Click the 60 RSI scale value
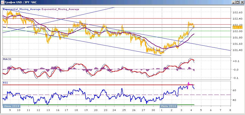 234,90
